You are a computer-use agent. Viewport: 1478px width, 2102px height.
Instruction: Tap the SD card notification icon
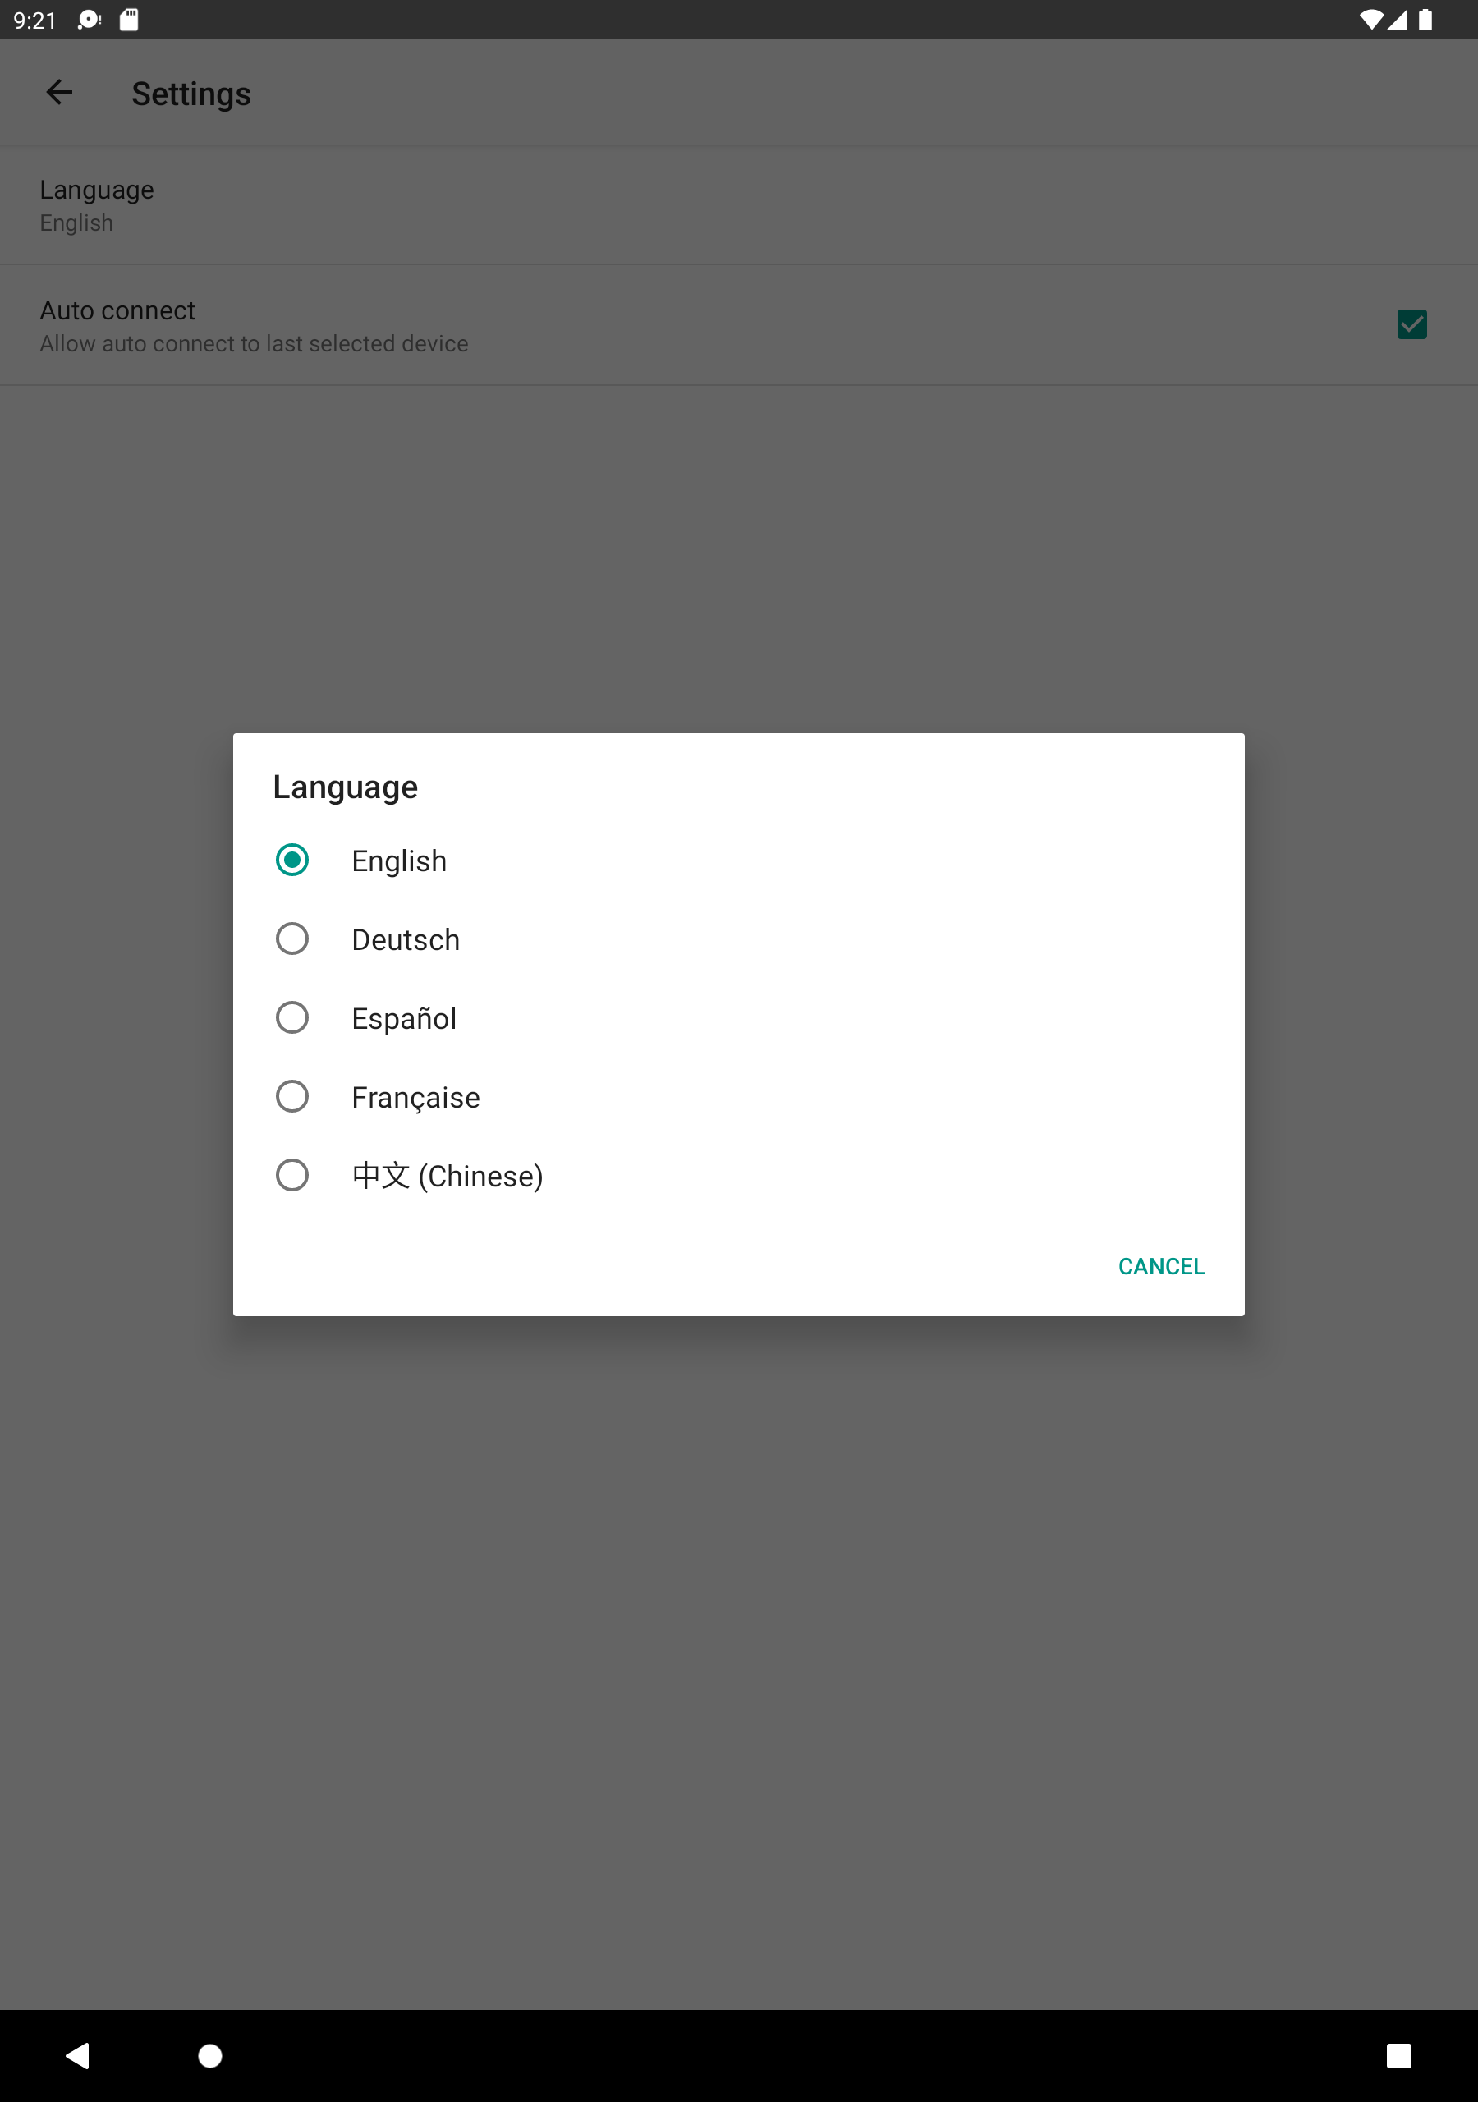point(129,21)
